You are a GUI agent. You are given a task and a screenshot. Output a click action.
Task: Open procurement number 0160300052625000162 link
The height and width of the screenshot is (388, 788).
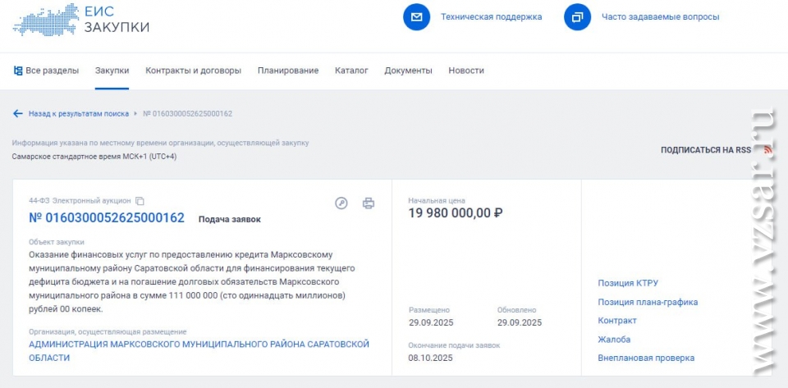(x=107, y=218)
